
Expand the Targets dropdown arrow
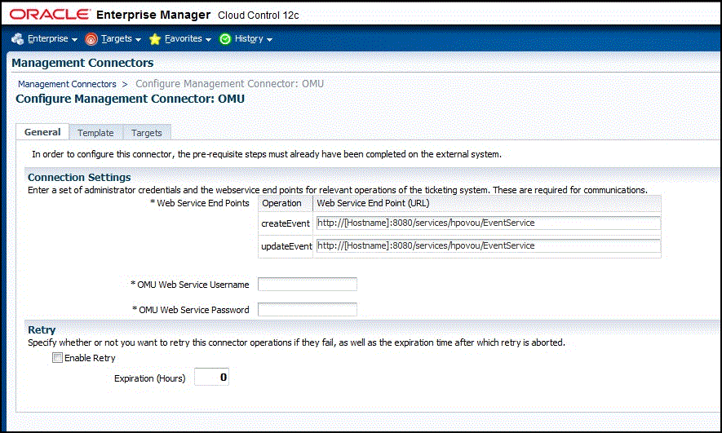click(x=138, y=40)
